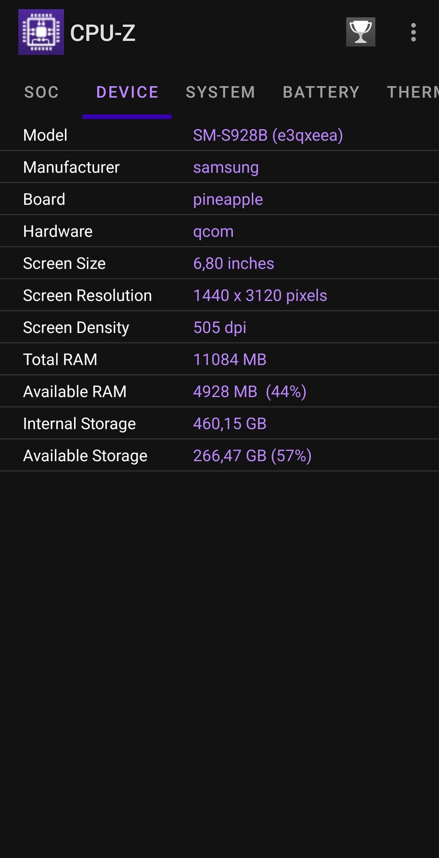Select the Board pineapple entry
This screenshot has width=439, height=858.
[219, 199]
